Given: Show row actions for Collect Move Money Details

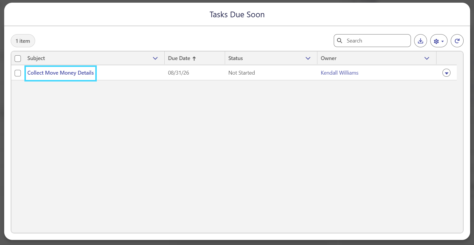Looking at the screenshot, I should [x=446, y=73].
